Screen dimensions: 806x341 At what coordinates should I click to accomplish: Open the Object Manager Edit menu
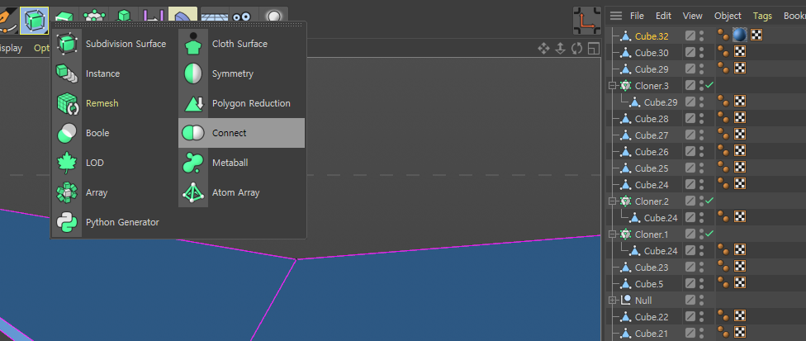coord(663,16)
